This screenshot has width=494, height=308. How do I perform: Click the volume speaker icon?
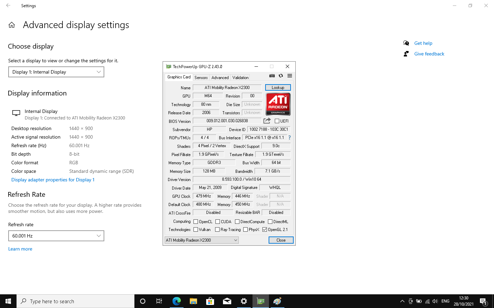point(435,301)
